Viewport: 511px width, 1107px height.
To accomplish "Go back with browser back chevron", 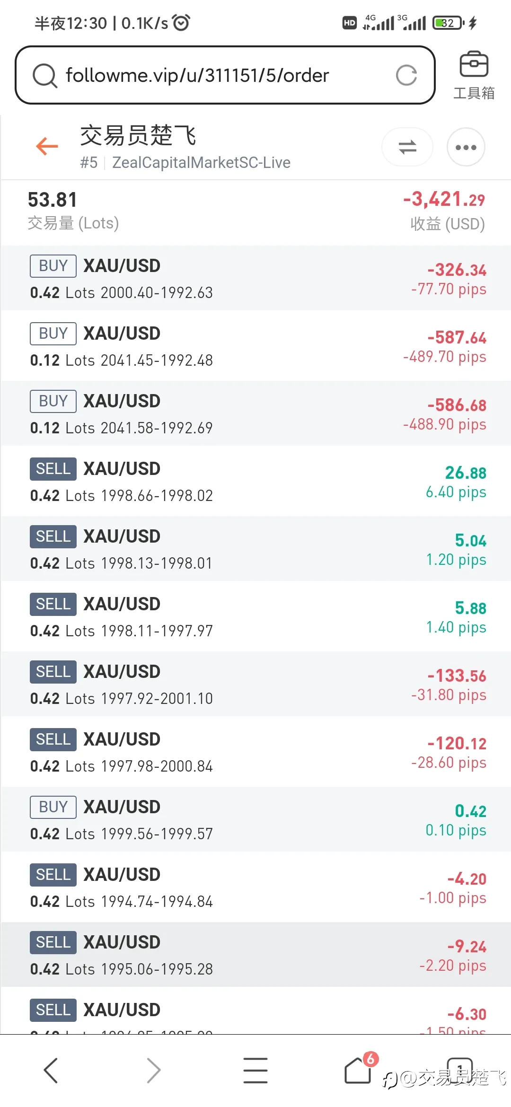I will [51, 1070].
